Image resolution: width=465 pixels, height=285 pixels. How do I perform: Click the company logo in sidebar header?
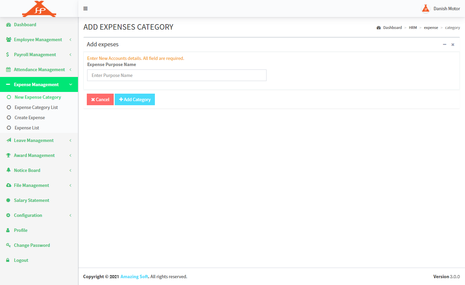coord(39,9)
